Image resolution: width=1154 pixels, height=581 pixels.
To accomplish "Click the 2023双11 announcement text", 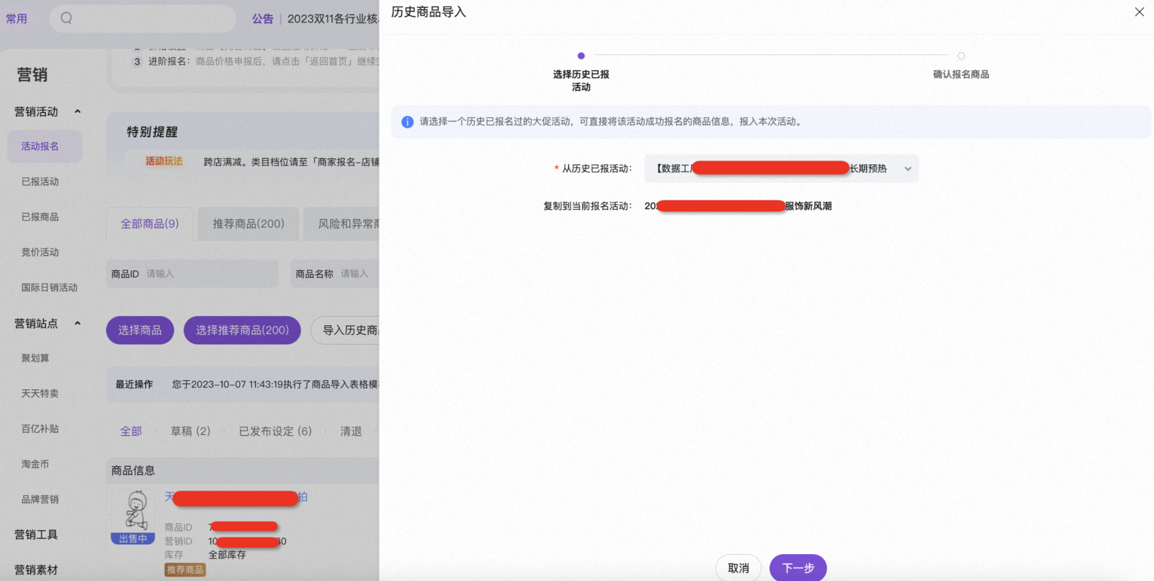I will (333, 19).
